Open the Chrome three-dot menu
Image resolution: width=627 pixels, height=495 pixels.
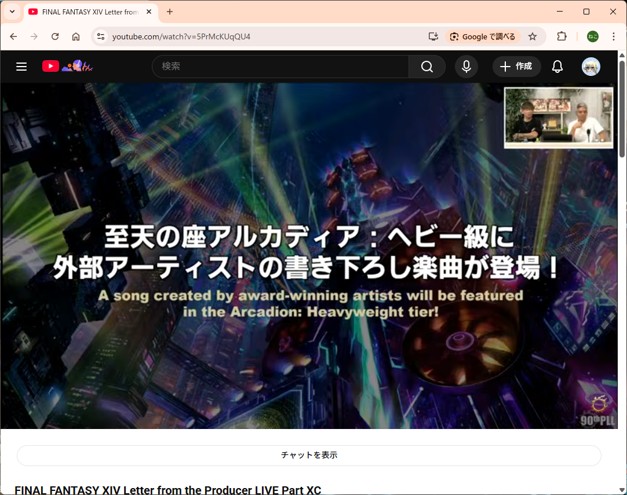coord(614,36)
